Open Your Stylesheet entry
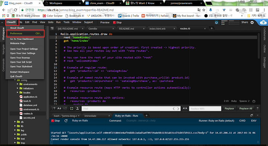 [21, 66]
